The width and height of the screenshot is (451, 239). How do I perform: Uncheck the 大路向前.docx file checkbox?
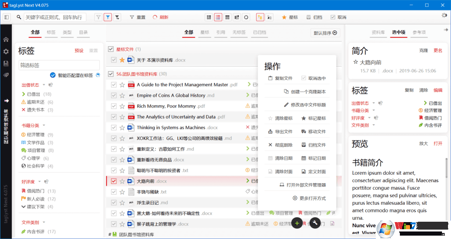coord(114,181)
